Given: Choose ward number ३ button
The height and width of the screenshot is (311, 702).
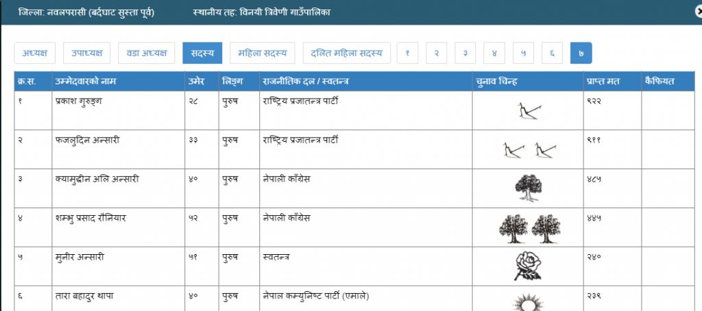Looking at the screenshot, I should coord(465,53).
